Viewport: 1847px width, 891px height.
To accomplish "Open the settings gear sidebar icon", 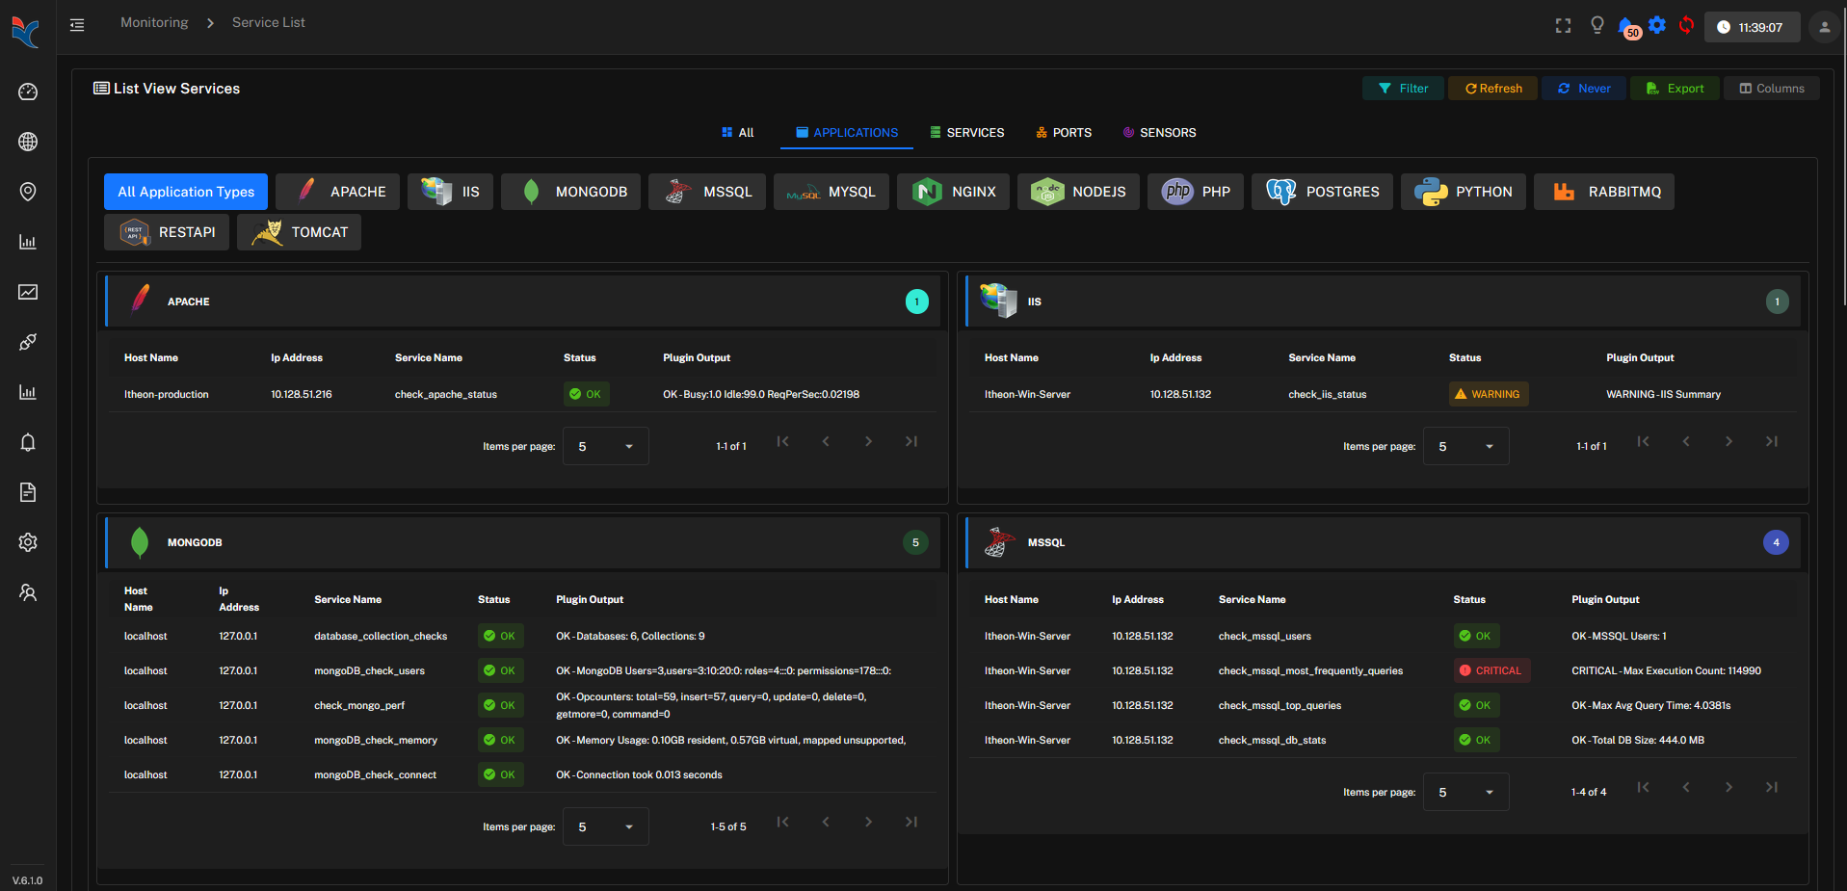I will 28,542.
